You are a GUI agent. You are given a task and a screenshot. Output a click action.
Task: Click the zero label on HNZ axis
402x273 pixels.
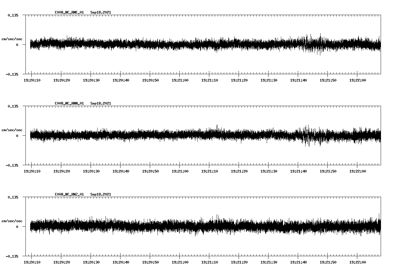17,227
